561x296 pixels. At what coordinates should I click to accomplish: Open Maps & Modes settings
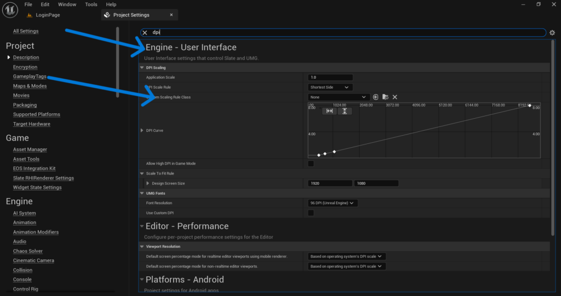click(x=30, y=86)
